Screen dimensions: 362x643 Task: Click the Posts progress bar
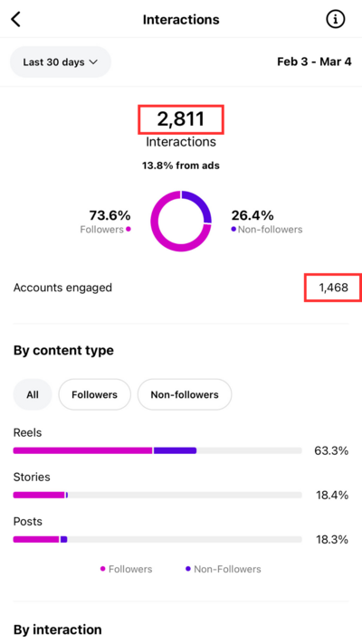click(x=157, y=539)
